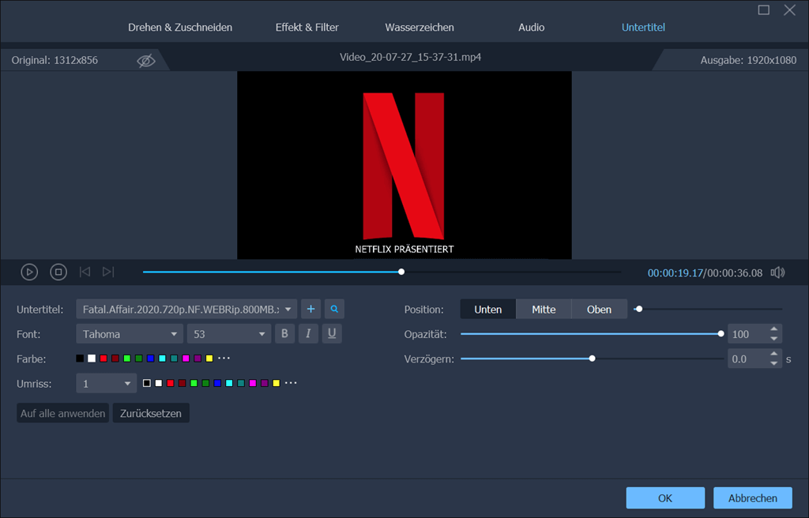Pick yellow Farbe swatch
The image size is (809, 518).
[209, 358]
